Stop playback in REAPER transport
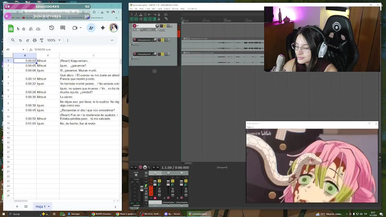Screen dimensions: 386x217 (x=154, y=168)
